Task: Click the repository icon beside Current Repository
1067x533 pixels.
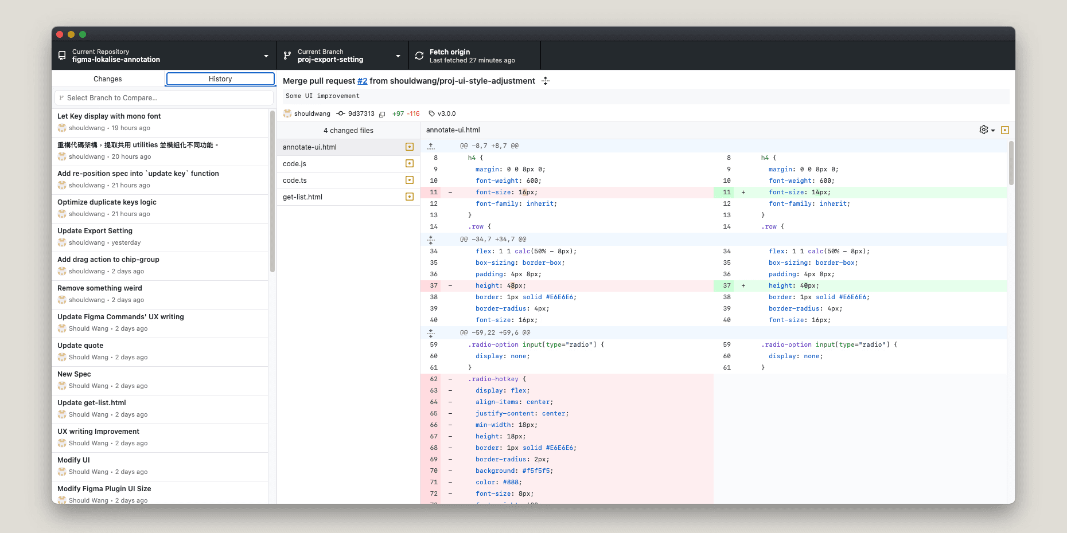Action: click(x=62, y=56)
